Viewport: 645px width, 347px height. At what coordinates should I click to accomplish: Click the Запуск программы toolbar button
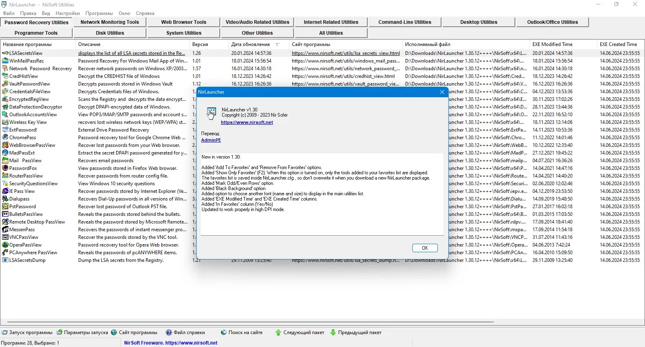pyautogui.click(x=27, y=332)
